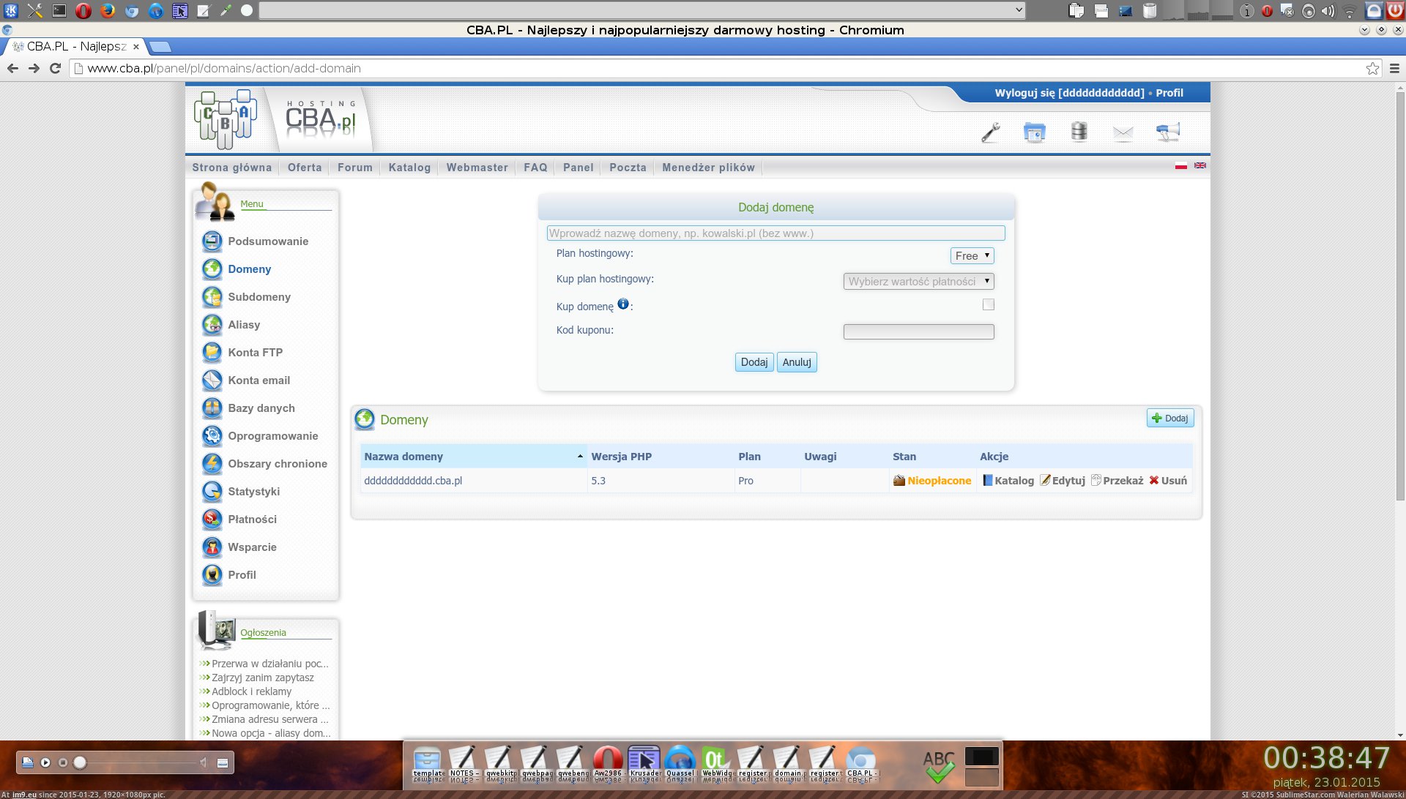Click the info icon next to Kup domenę
The image size is (1406, 799).
tap(623, 304)
